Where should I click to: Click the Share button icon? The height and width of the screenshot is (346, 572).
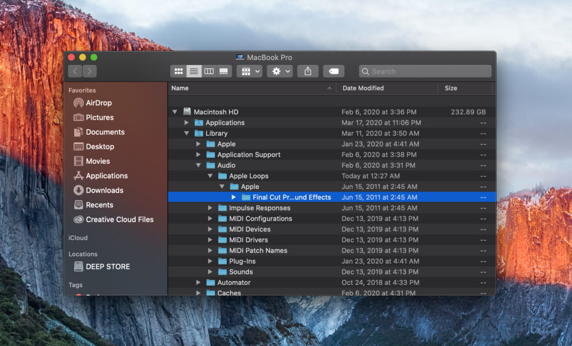click(308, 71)
